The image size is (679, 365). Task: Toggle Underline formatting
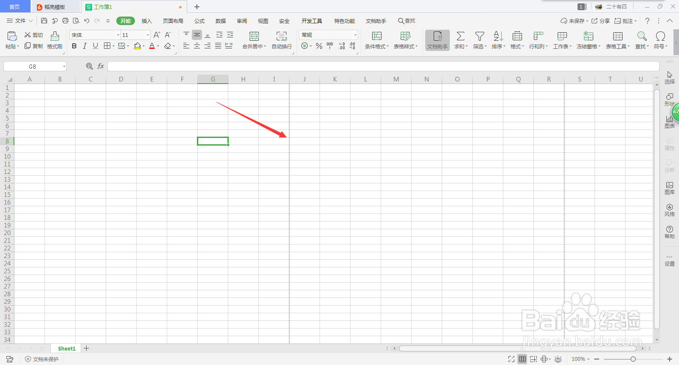tap(95, 46)
